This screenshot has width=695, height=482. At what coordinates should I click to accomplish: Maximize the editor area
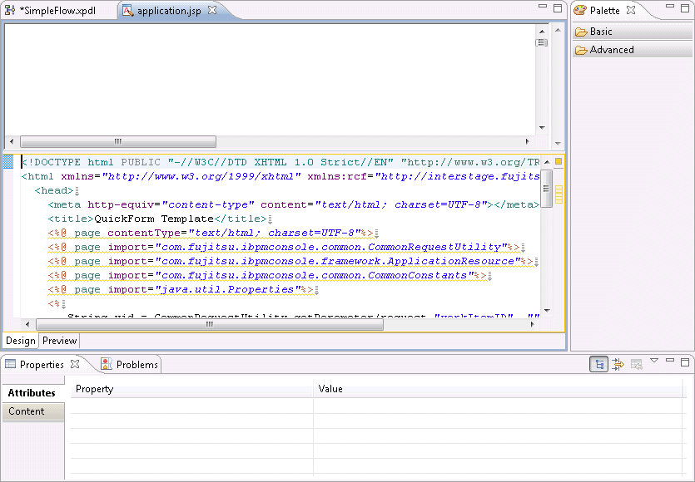coord(558,8)
